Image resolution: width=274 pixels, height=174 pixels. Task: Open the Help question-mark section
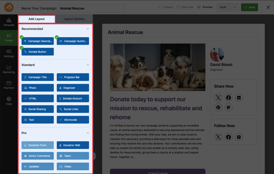[9, 101]
